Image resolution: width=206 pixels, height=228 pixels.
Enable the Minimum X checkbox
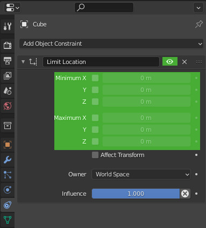[95, 78]
